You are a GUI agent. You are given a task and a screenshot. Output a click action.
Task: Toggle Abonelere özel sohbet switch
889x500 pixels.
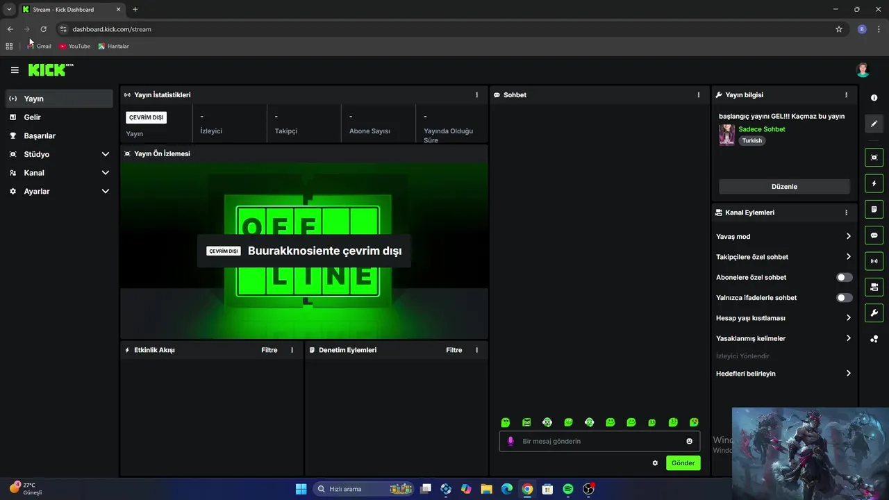tap(844, 277)
